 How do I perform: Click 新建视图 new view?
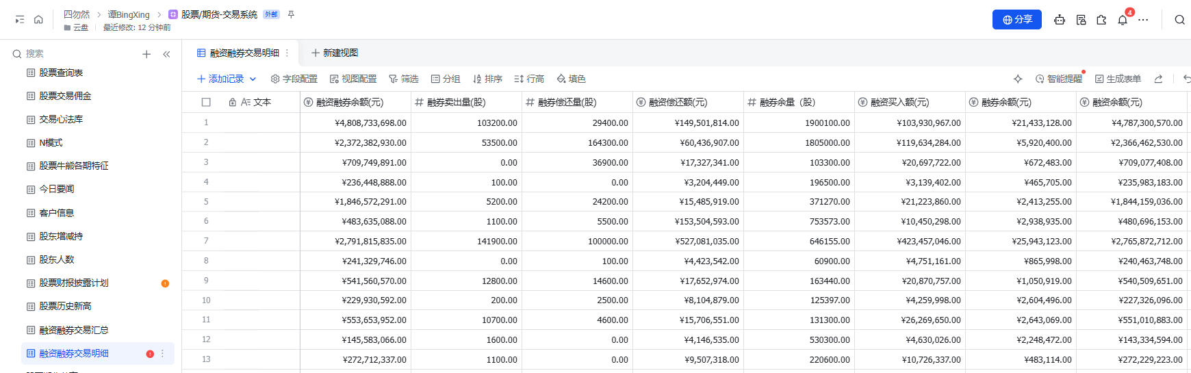[335, 53]
